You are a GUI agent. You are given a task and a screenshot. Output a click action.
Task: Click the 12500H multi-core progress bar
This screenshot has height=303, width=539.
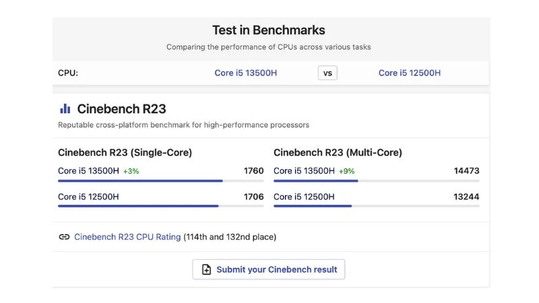click(377, 206)
